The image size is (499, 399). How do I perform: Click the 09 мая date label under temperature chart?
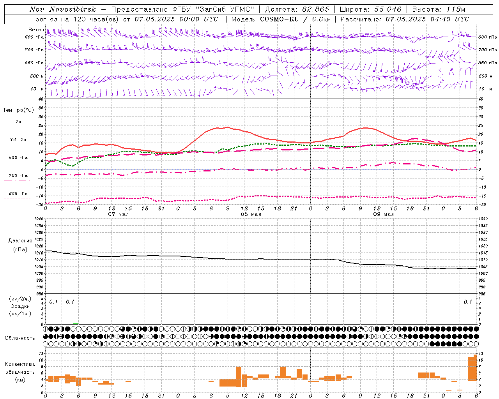(383, 214)
